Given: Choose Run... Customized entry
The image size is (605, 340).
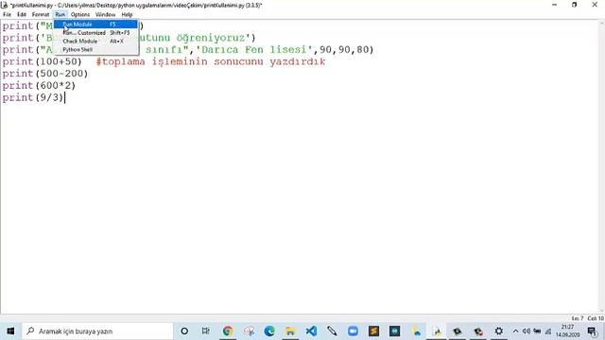Looking at the screenshot, I should pos(95,33).
